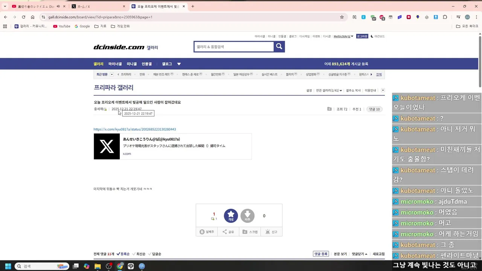Go to the browser home page
Screen dimensions: 482x271
33,17
